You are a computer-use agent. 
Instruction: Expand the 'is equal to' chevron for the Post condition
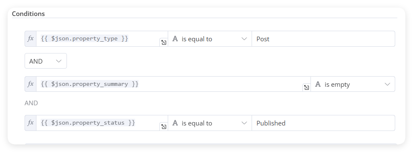[244, 39]
